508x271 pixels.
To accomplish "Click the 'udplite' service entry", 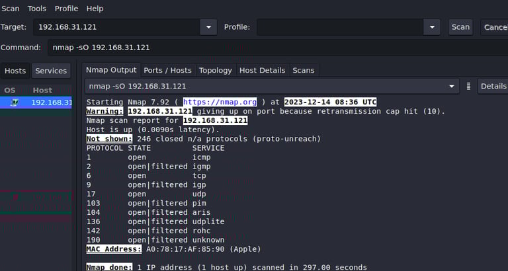I will click(x=208, y=221).
